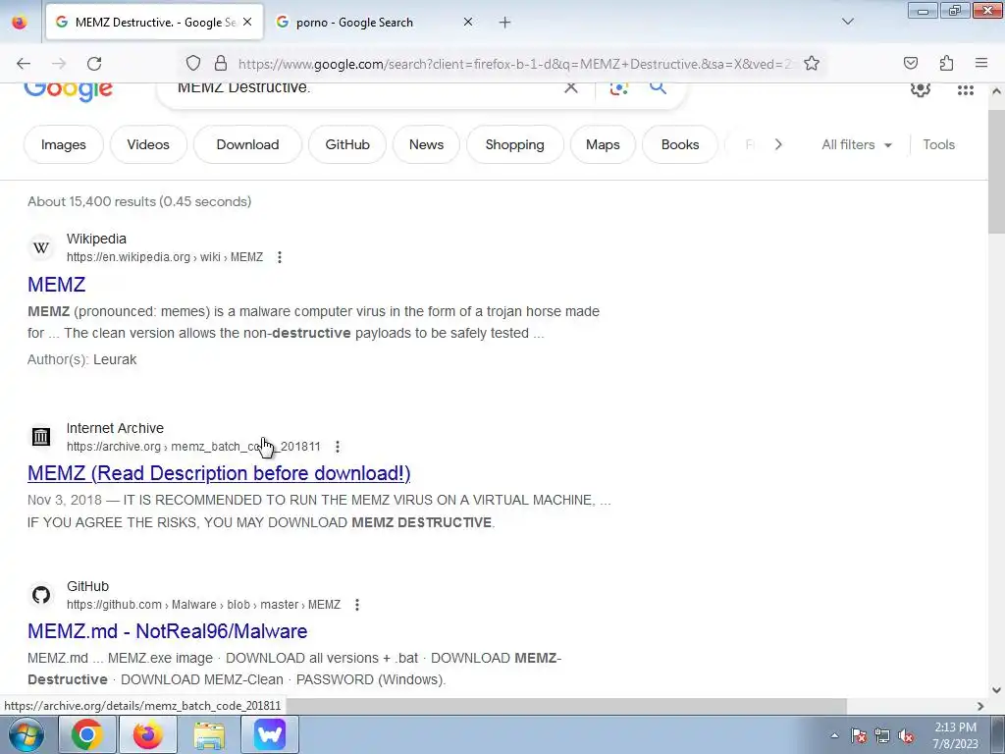This screenshot has width=1005, height=754.
Task: Select the Download filter chip
Action: [x=247, y=144]
